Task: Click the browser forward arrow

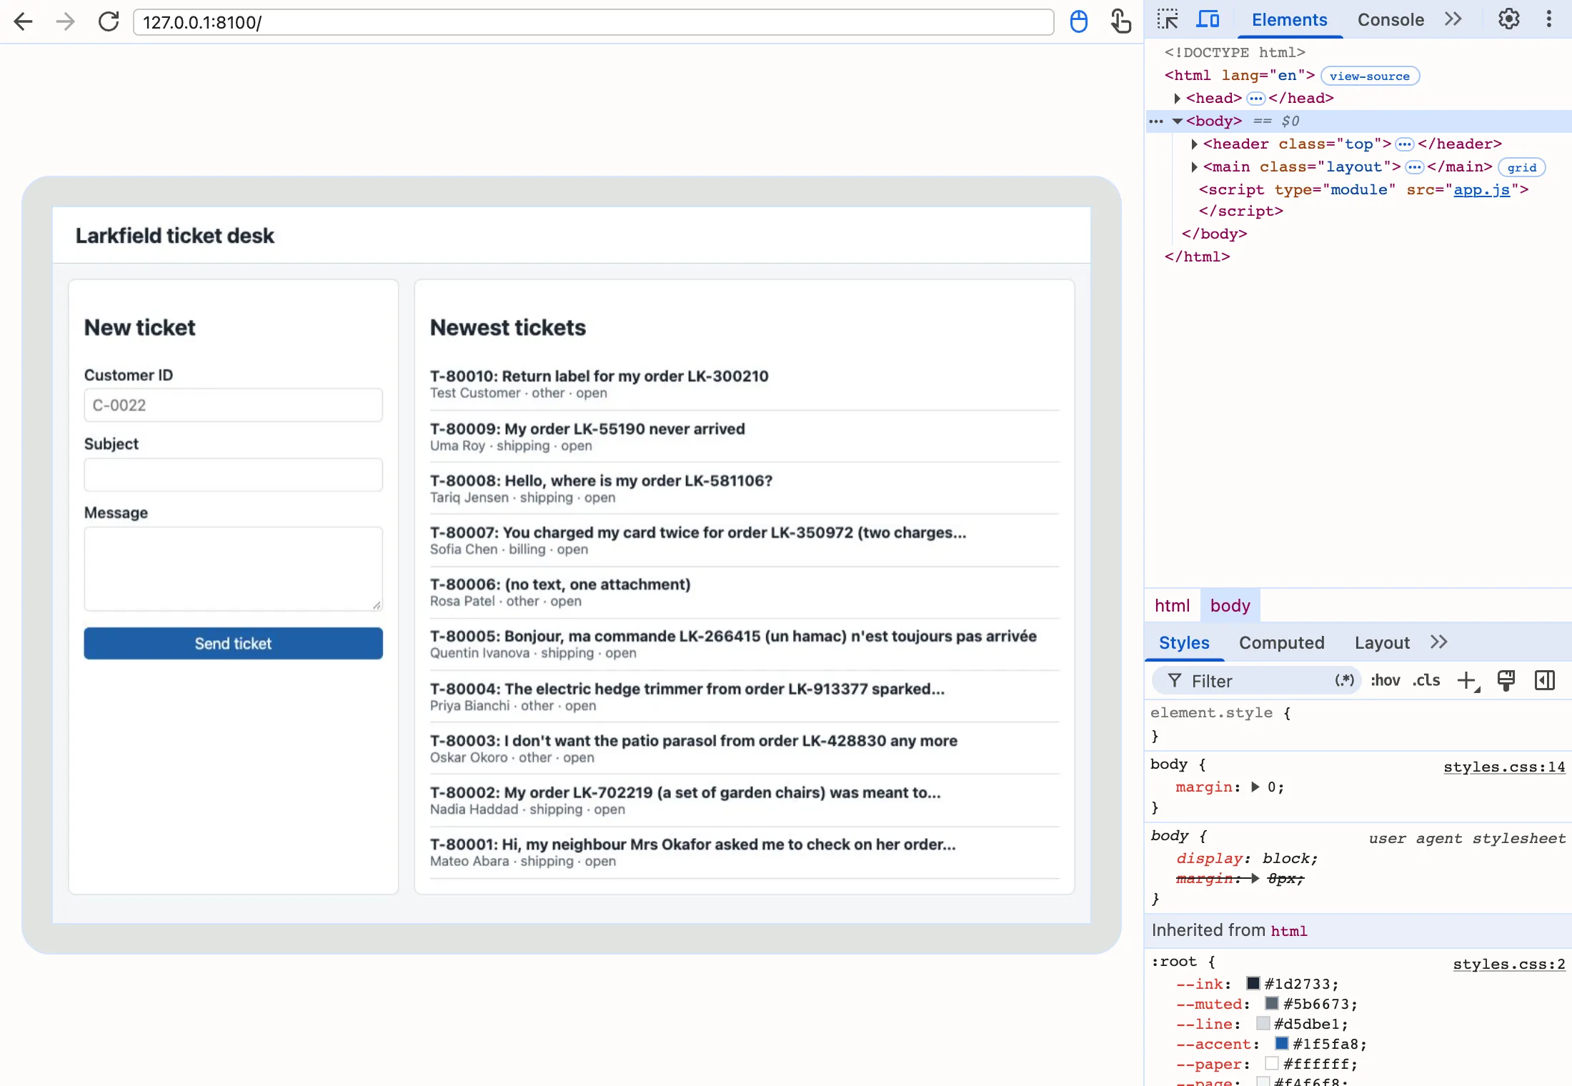Action: 65,21
